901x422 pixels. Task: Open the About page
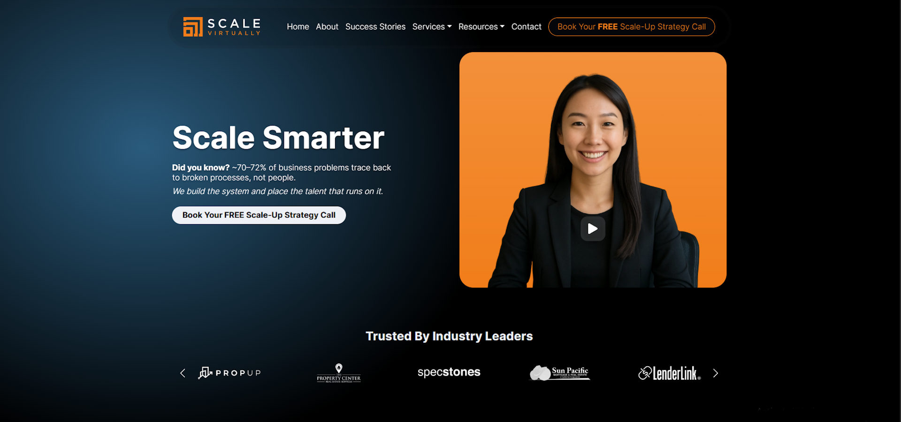point(327,27)
